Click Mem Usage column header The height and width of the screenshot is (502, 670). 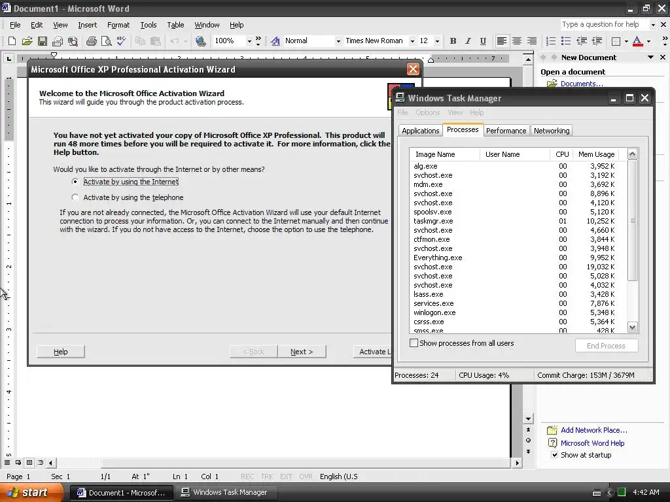(597, 154)
